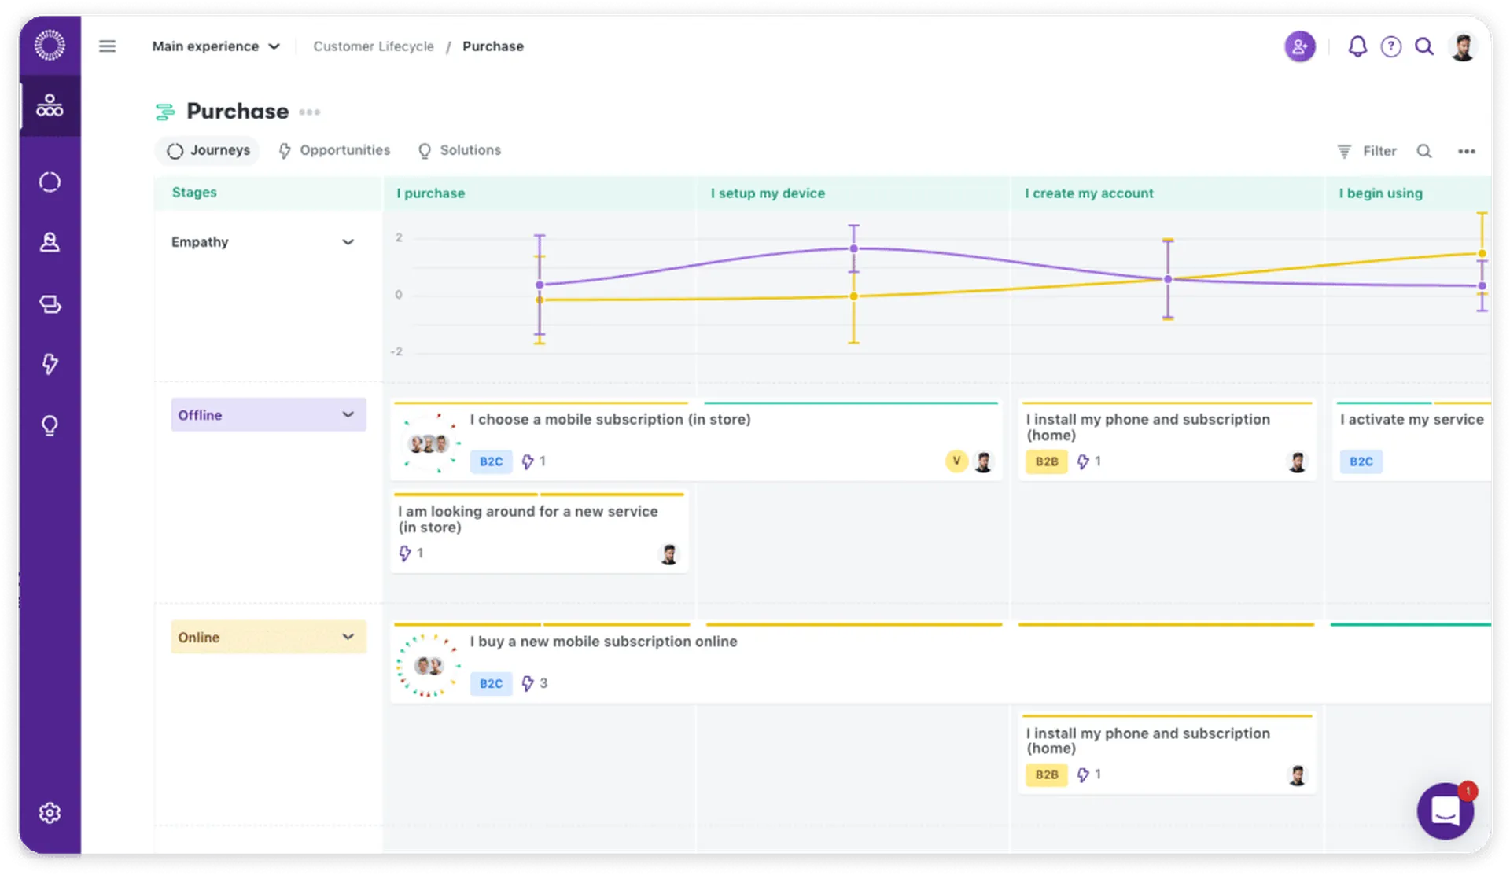Click the purple invite user icon

click(1299, 46)
